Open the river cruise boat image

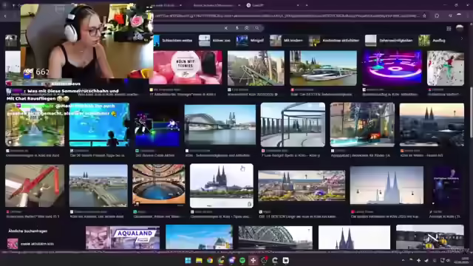click(323, 68)
